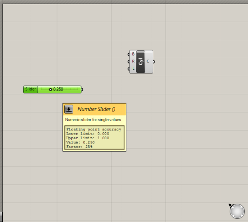Viewport: 248px width, 222px height.
Task: Click the 'Numeric slider for single values' text
Action: [93, 120]
